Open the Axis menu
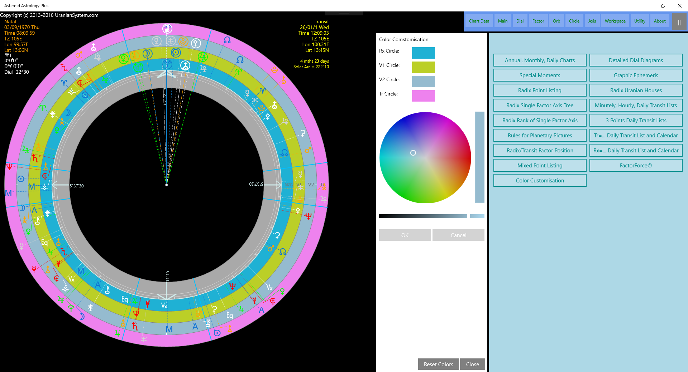Viewport: 688px width, 372px height. pos(592,21)
